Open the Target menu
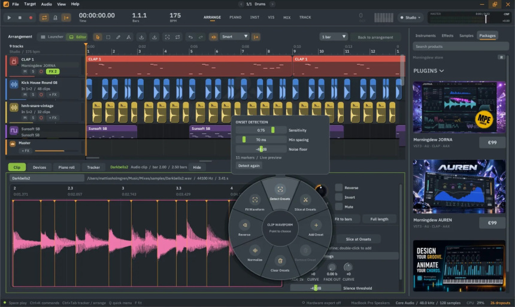The image size is (515, 307). pos(30,4)
